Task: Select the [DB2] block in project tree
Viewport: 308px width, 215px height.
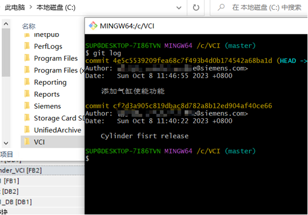Action: (x=9, y=191)
